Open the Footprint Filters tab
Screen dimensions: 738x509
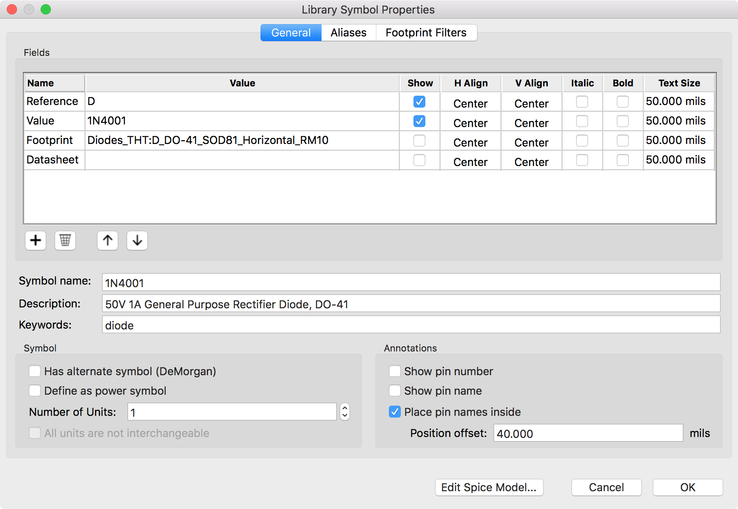coord(426,33)
